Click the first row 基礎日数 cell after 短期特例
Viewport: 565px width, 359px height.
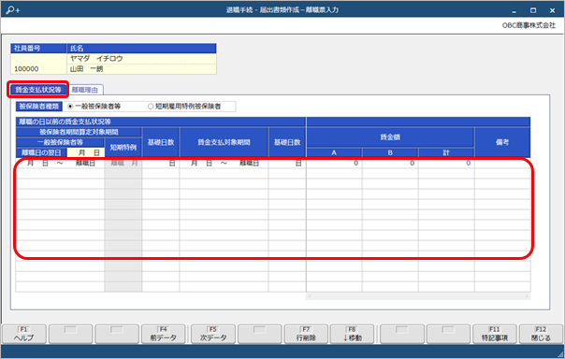(161, 163)
